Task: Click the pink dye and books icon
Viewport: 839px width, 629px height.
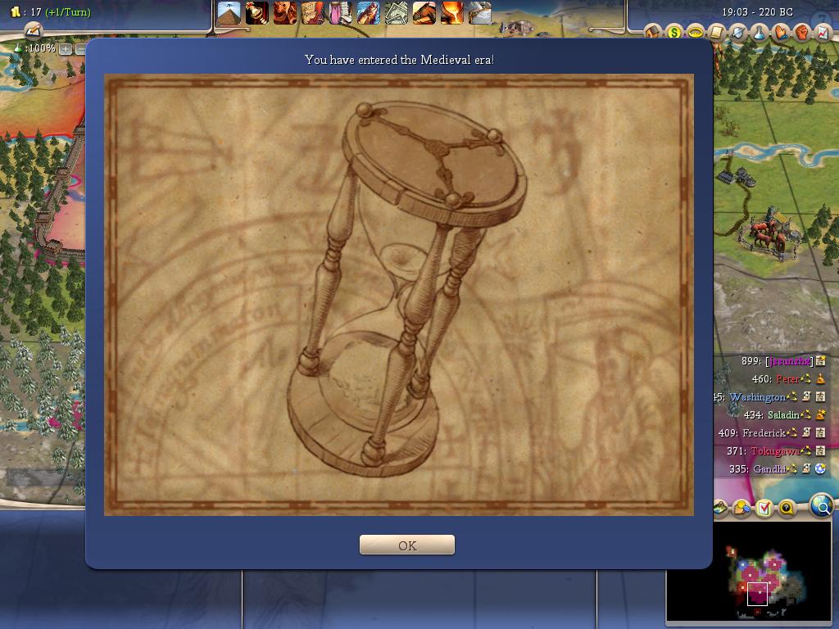Action: tap(340, 13)
